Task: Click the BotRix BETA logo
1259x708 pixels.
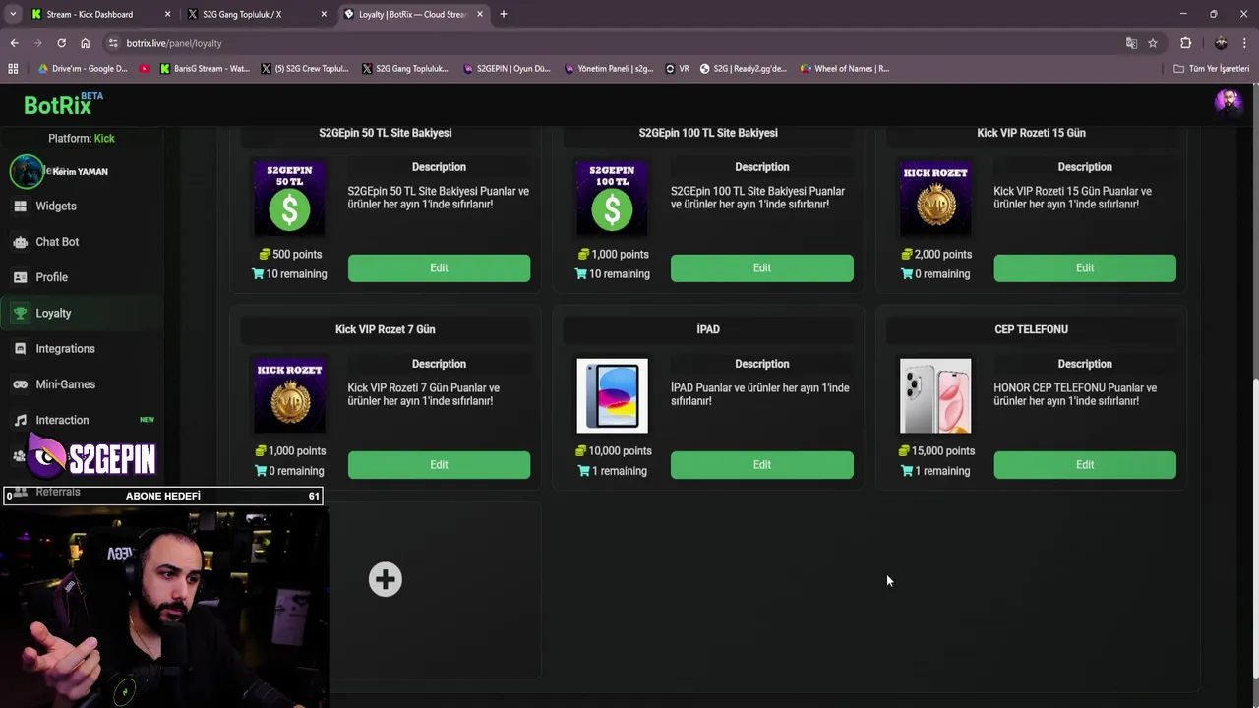Action: click(x=63, y=104)
